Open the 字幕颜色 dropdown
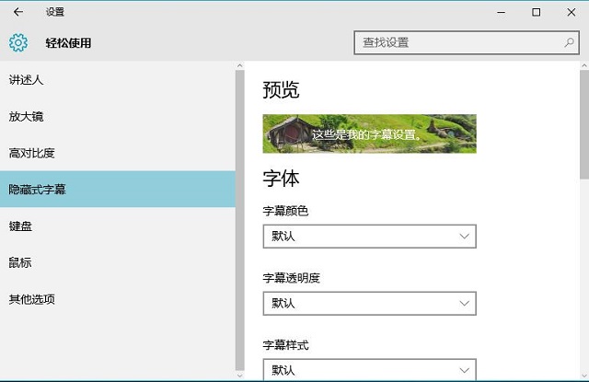 click(369, 237)
